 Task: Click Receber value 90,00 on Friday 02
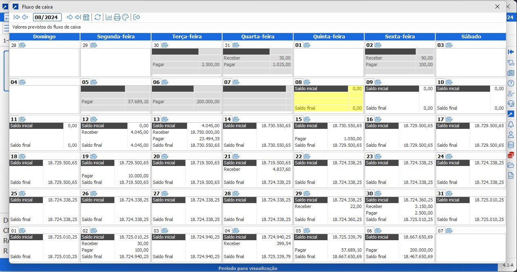click(x=427, y=58)
